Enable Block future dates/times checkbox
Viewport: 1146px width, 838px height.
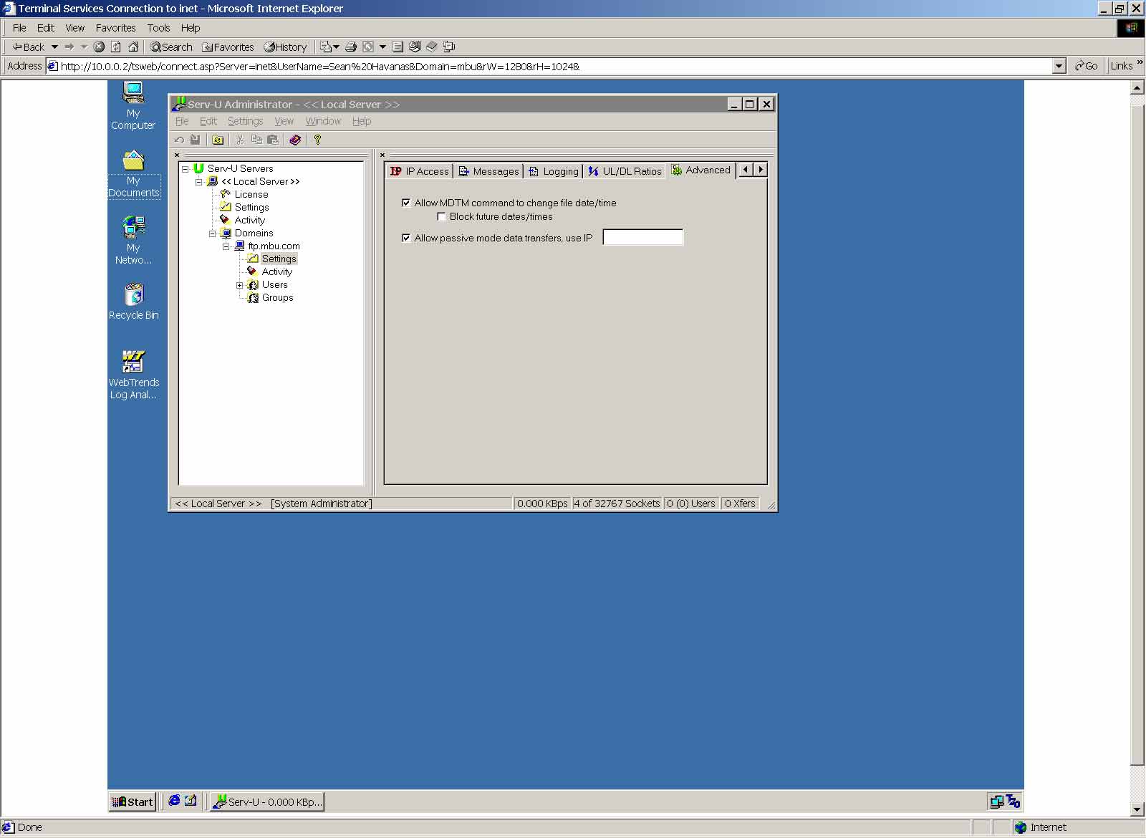(441, 216)
